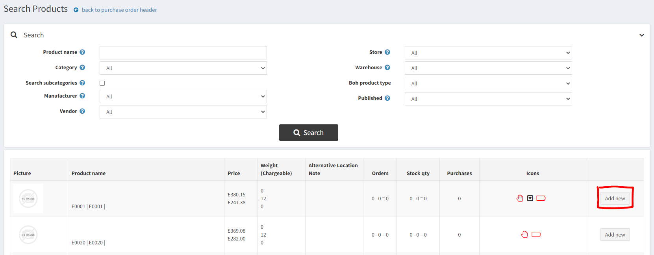
Task: Open the Store dropdown
Action: pos(488,53)
